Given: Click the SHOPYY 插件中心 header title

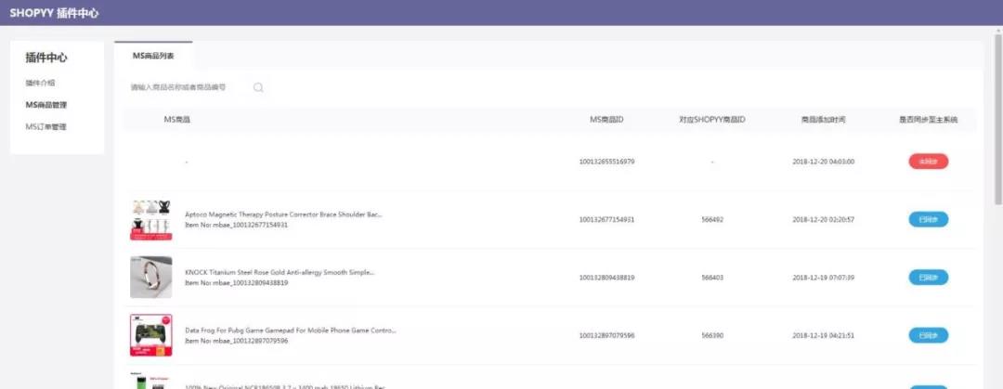Looking at the screenshot, I should pos(54,13).
